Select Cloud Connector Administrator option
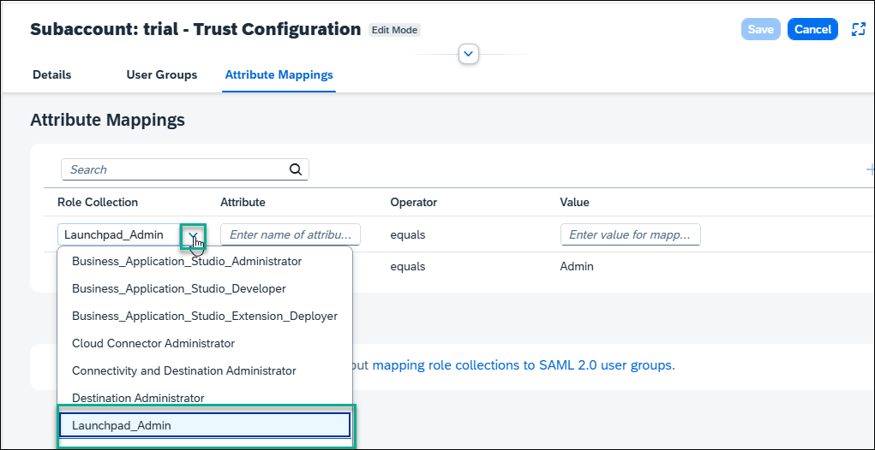The image size is (875, 450). pyautogui.click(x=205, y=343)
